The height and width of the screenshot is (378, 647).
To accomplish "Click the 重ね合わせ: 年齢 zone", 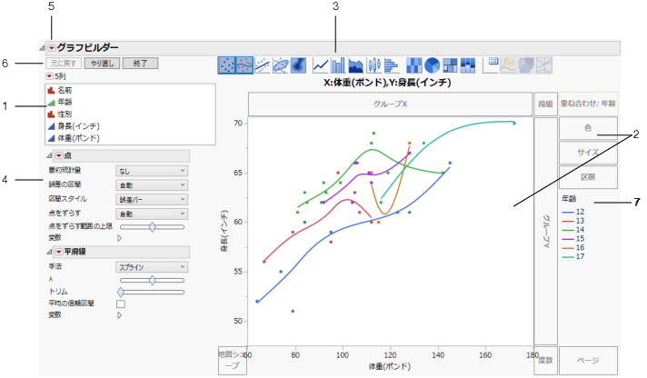I will [x=588, y=104].
